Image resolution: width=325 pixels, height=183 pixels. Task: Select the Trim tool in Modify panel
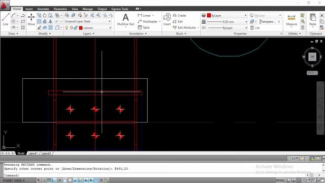click(57, 21)
